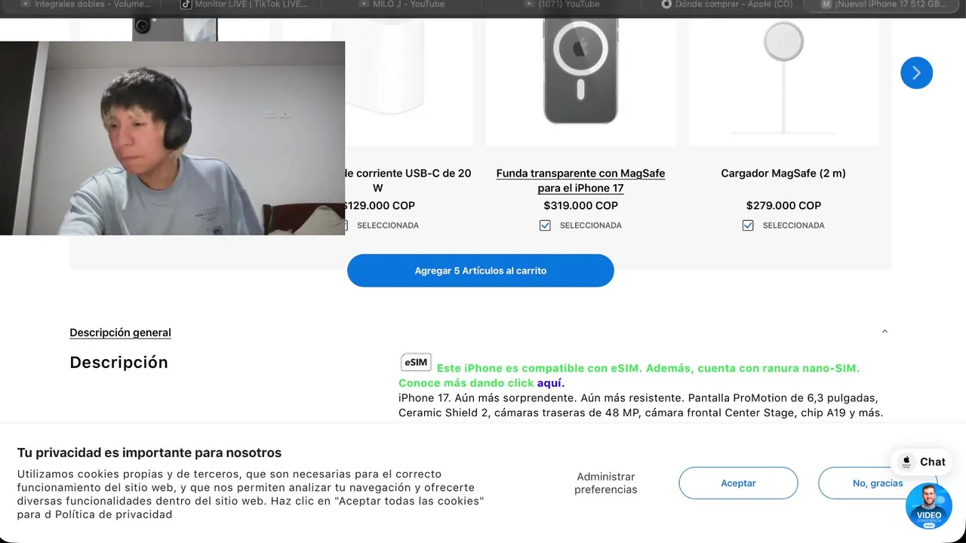Image resolution: width=966 pixels, height=543 pixels.
Task: Click the TikTok icon in Monitor LIVE tab
Action: pos(186,5)
